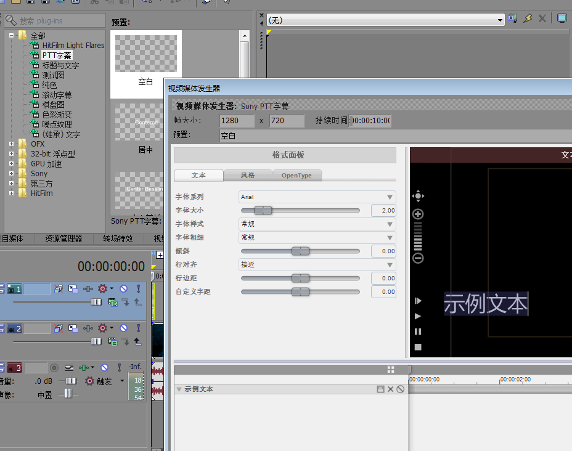Viewport: 572px width, 451px height.
Task: Solo video track 2
Action: coord(138,328)
